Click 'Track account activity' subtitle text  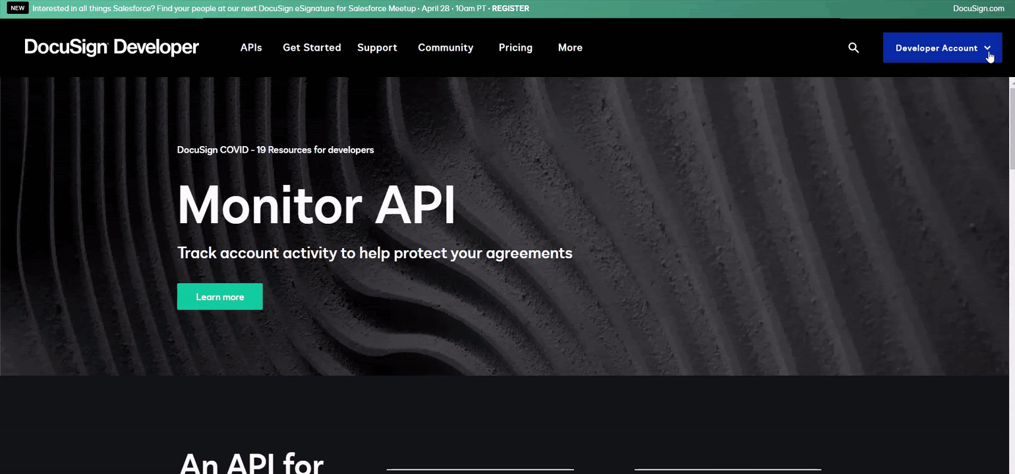click(375, 253)
